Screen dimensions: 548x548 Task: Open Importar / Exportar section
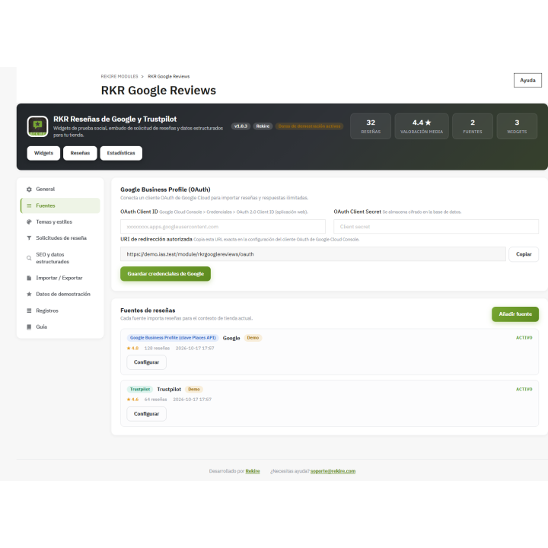pos(60,278)
